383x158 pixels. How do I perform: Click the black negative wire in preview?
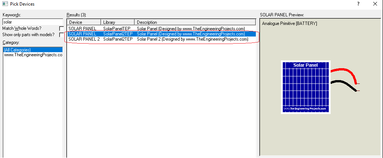tap(343, 83)
